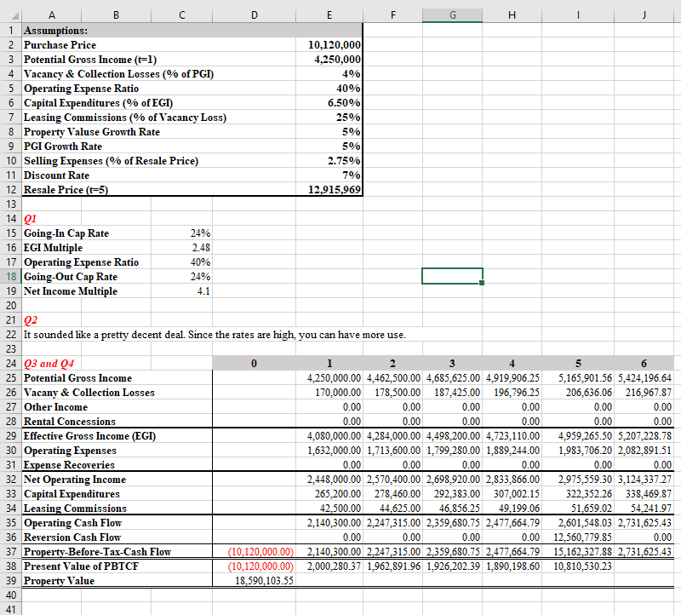Click the Resale Price value 12,915,969
This screenshot has height=615, width=681.
click(336, 190)
